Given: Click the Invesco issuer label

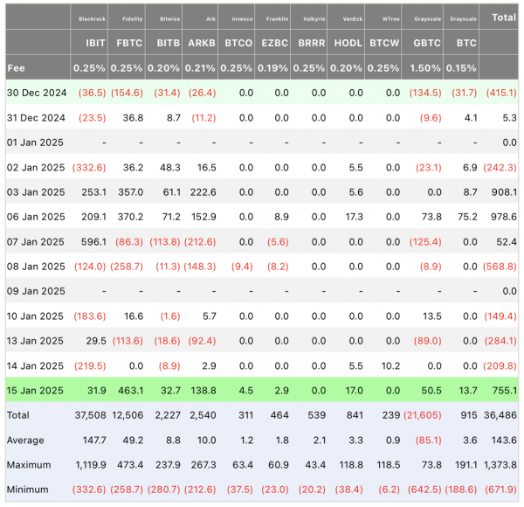Looking at the screenshot, I should 242,19.
